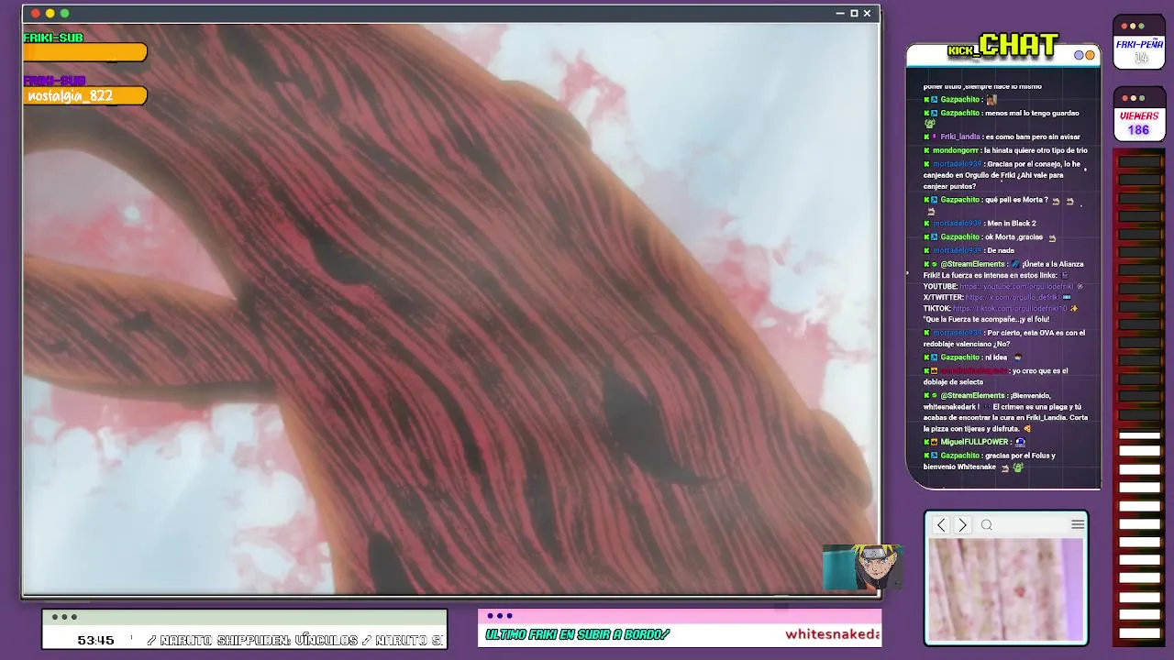
Task: Click the Kick badge beside mondongorrr
Action: pos(926,150)
